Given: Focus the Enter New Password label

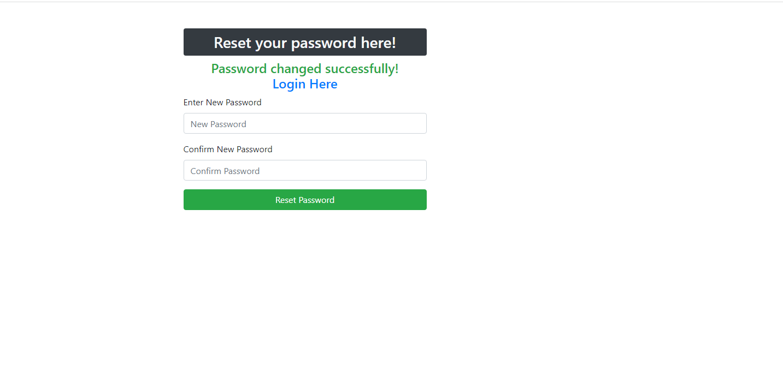Looking at the screenshot, I should pos(222,102).
